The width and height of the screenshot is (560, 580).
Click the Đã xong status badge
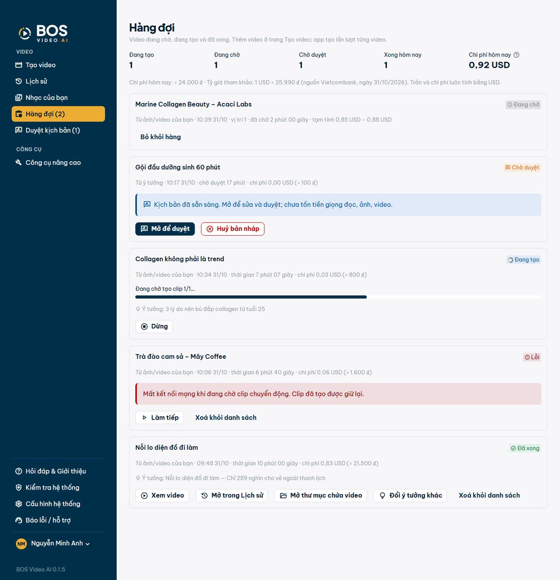pos(525,448)
